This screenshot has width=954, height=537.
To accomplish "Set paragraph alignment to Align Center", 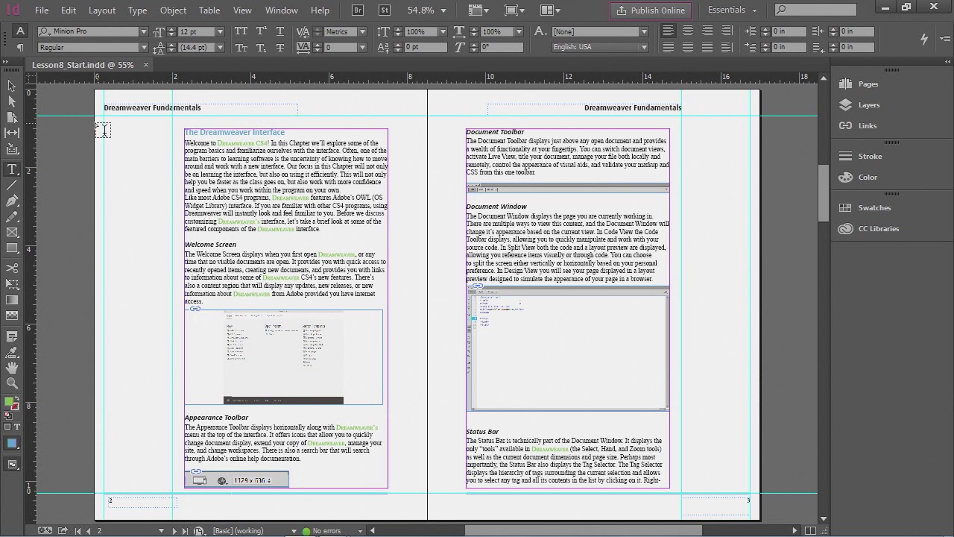I will click(x=687, y=31).
